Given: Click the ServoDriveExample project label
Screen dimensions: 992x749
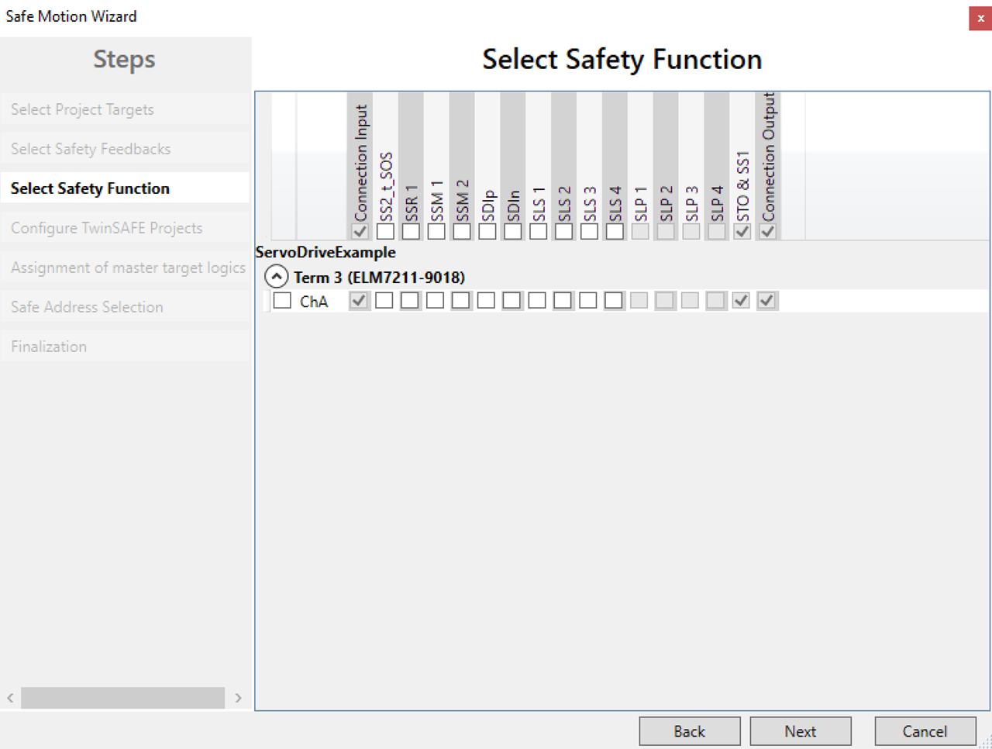Looking at the screenshot, I should coord(325,252).
